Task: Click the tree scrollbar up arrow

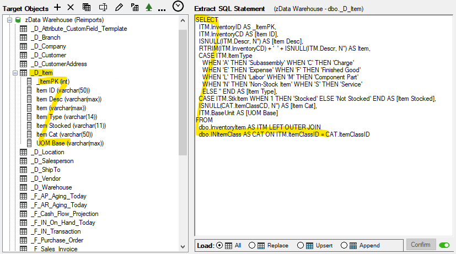Action: point(183,20)
